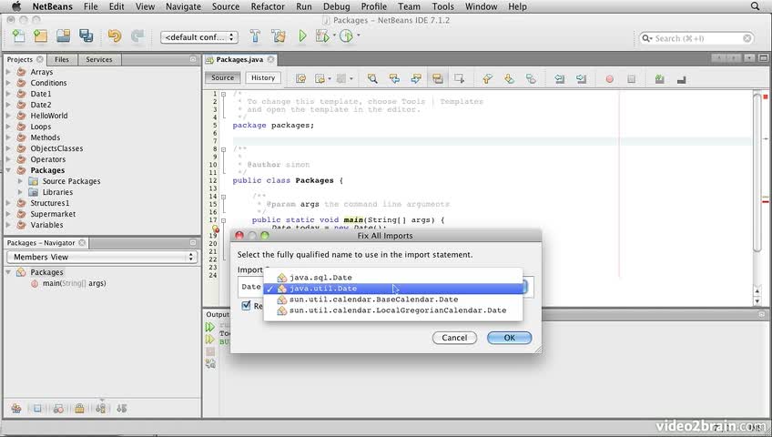Open the Members View dropdown
The height and width of the screenshot is (437, 772).
(102, 257)
